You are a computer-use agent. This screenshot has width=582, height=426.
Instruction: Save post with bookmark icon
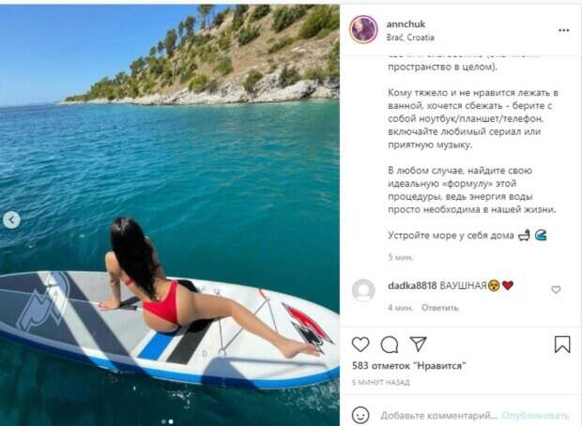click(562, 344)
